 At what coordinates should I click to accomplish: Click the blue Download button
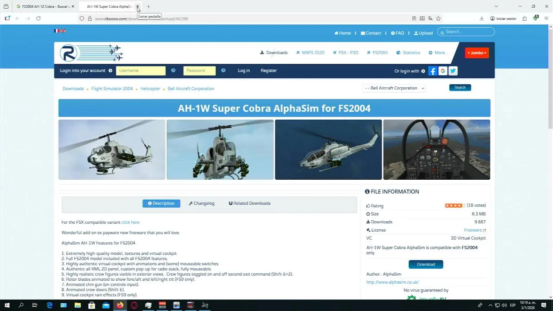(426, 264)
